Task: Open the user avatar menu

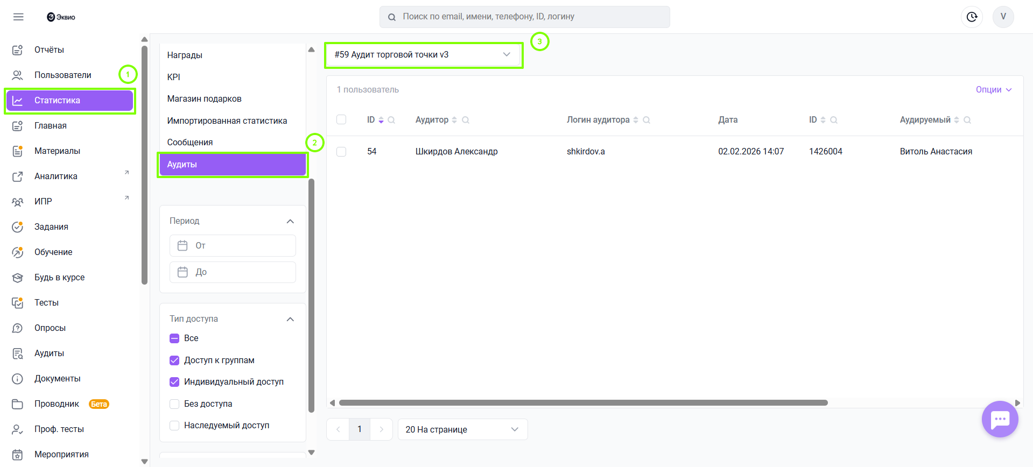Action: (1003, 17)
